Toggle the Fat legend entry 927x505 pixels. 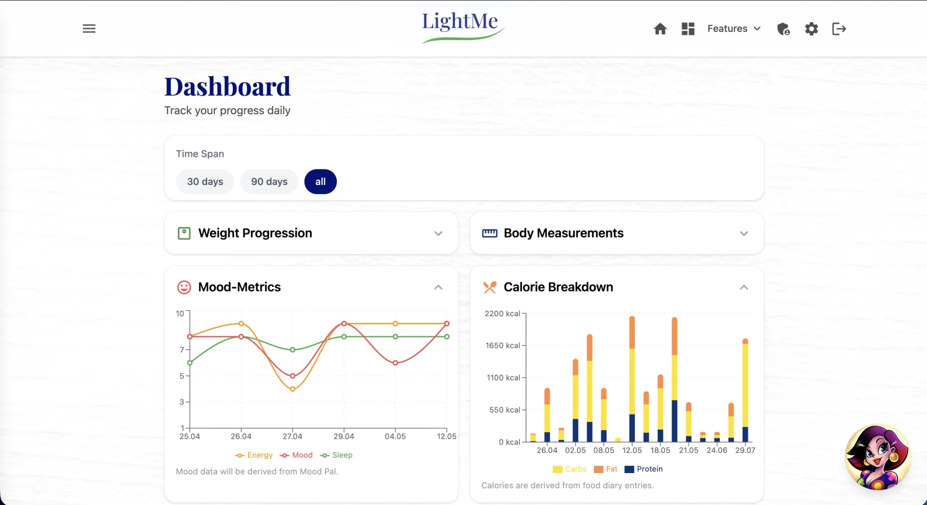point(605,469)
